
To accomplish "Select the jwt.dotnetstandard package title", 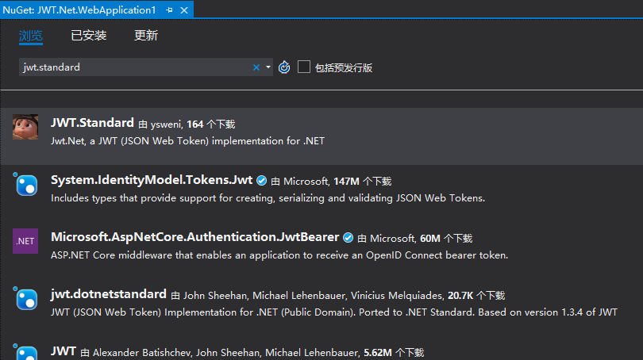I will pyautogui.click(x=108, y=293).
